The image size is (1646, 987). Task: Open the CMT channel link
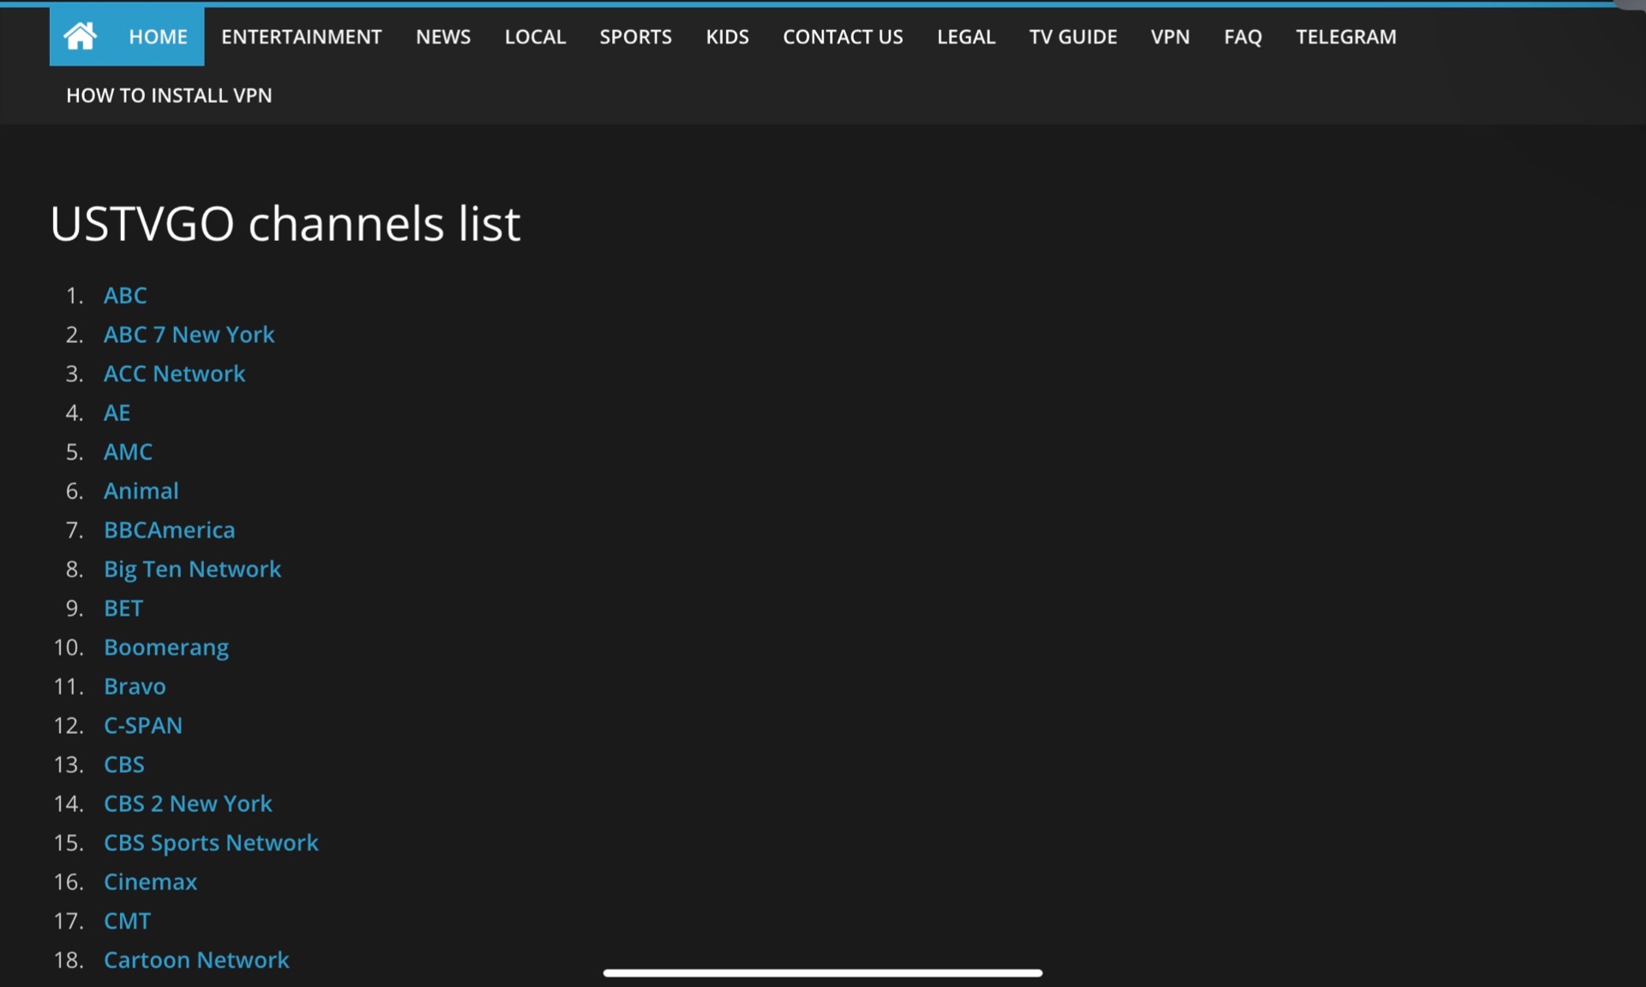[127, 921]
